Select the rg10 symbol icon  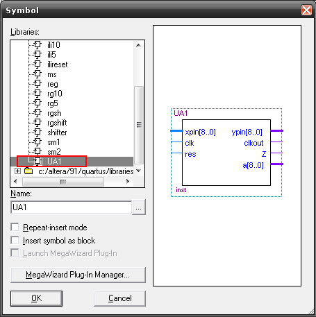pyautogui.click(x=38, y=93)
